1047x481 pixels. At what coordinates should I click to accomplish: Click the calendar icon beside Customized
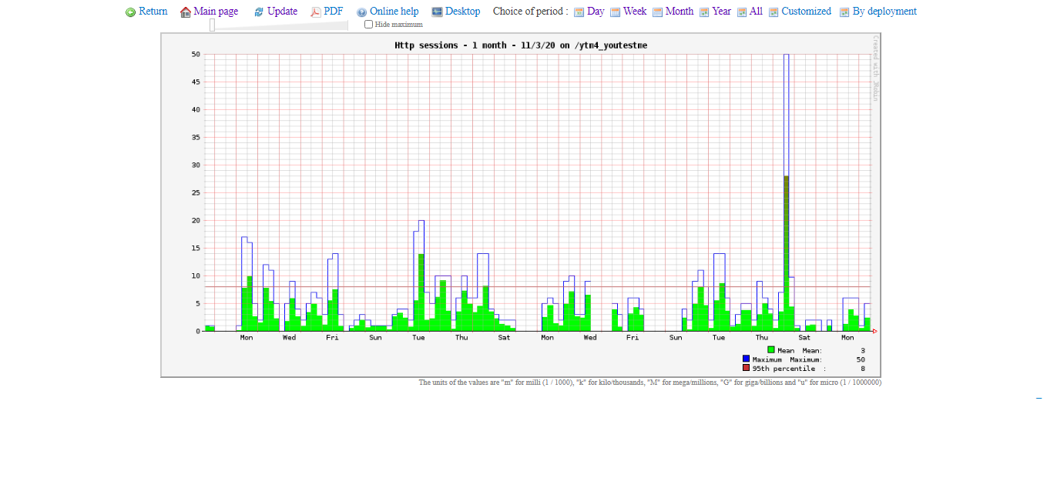pos(774,12)
